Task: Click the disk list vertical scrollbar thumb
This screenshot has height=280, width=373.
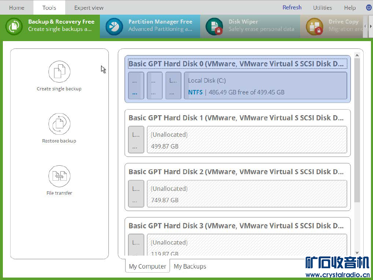Action: tap(357, 130)
